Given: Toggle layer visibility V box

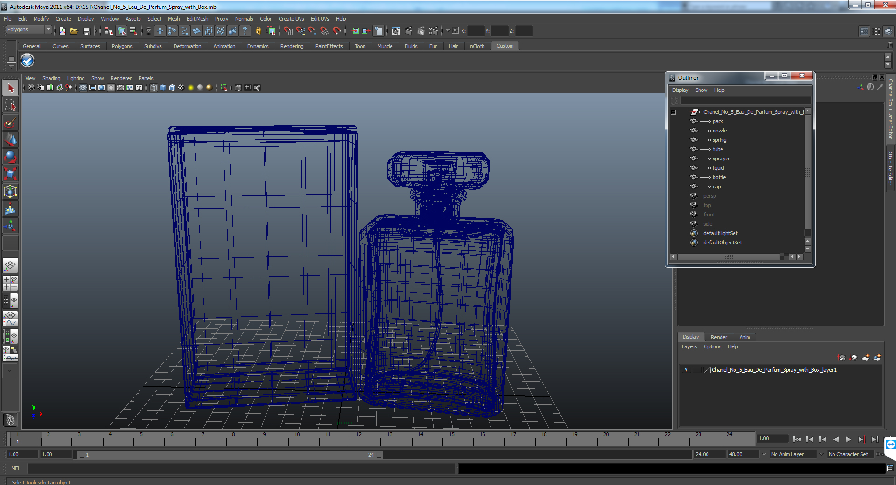Looking at the screenshot, I should point(686,370).
